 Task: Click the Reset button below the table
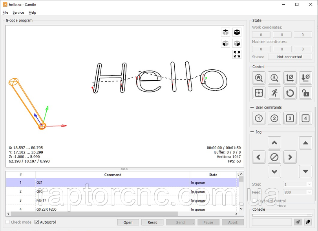152,222
